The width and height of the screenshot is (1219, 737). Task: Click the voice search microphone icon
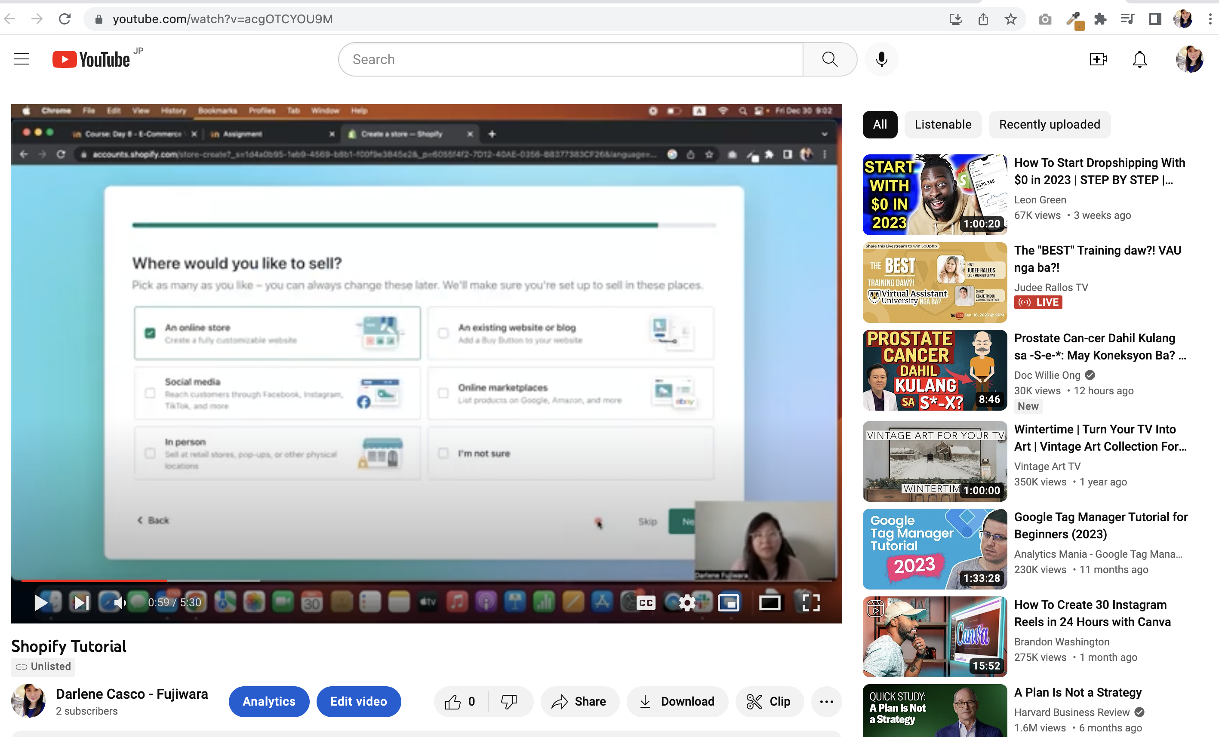(881, 59)
